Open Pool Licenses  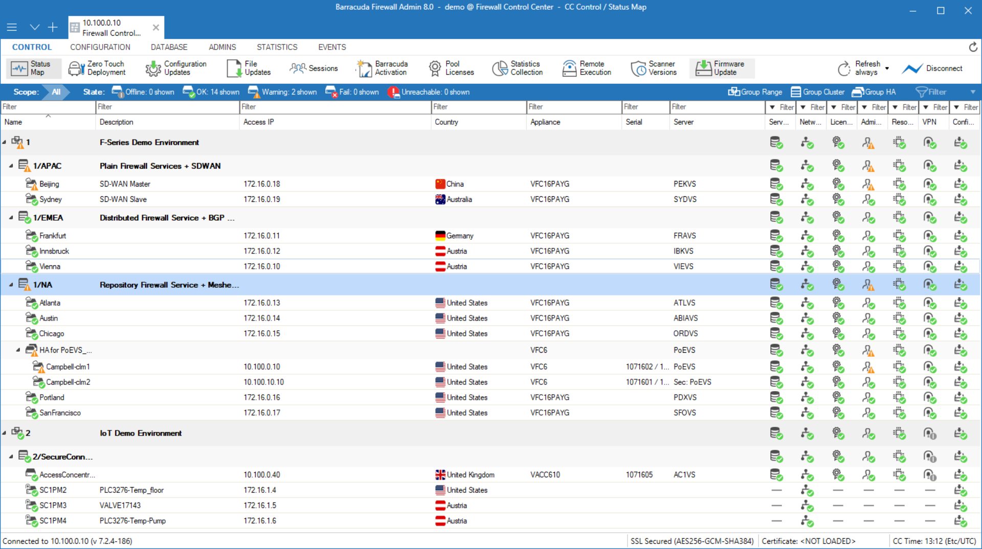(x=452, y=68)
